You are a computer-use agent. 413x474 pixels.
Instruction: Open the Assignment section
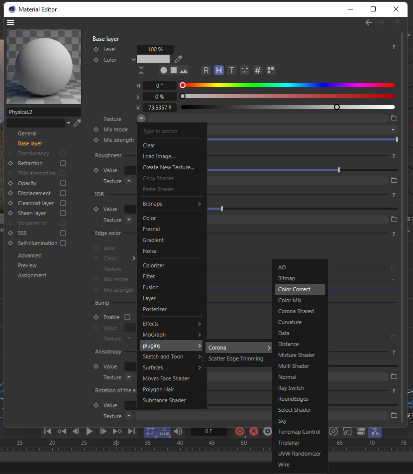[32, 275]
